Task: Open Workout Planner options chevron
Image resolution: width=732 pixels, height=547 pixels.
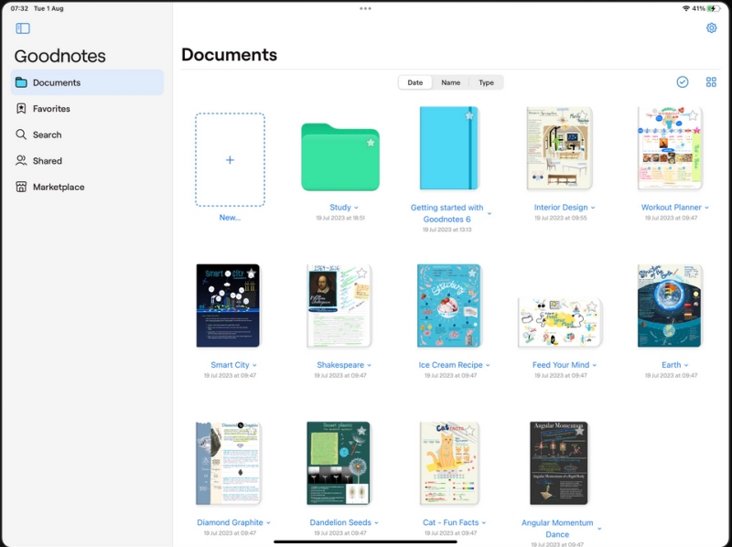Action: pyautogui.click(x=706, y=208)
